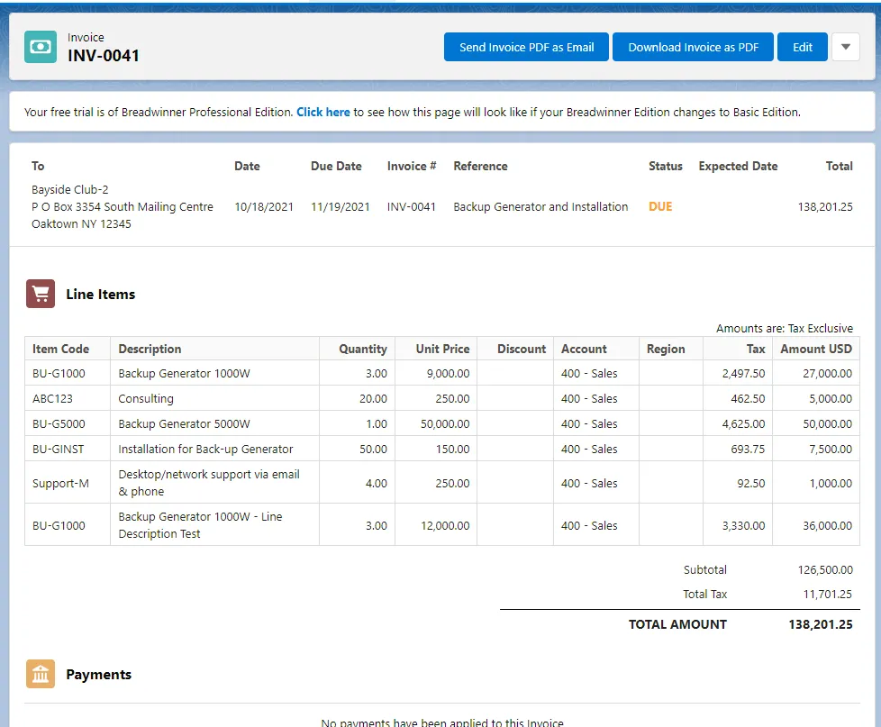Open the dropdown arrow beside Edit
Image resolution: width=881 pixels, height=727 pixels.
(x=846, y=47)
